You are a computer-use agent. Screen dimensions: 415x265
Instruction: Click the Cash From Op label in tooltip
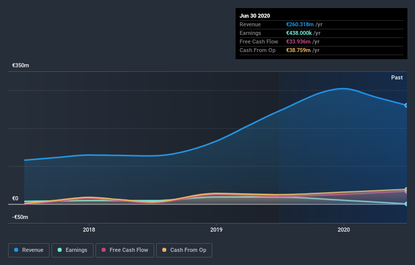[x=257, y=50]
